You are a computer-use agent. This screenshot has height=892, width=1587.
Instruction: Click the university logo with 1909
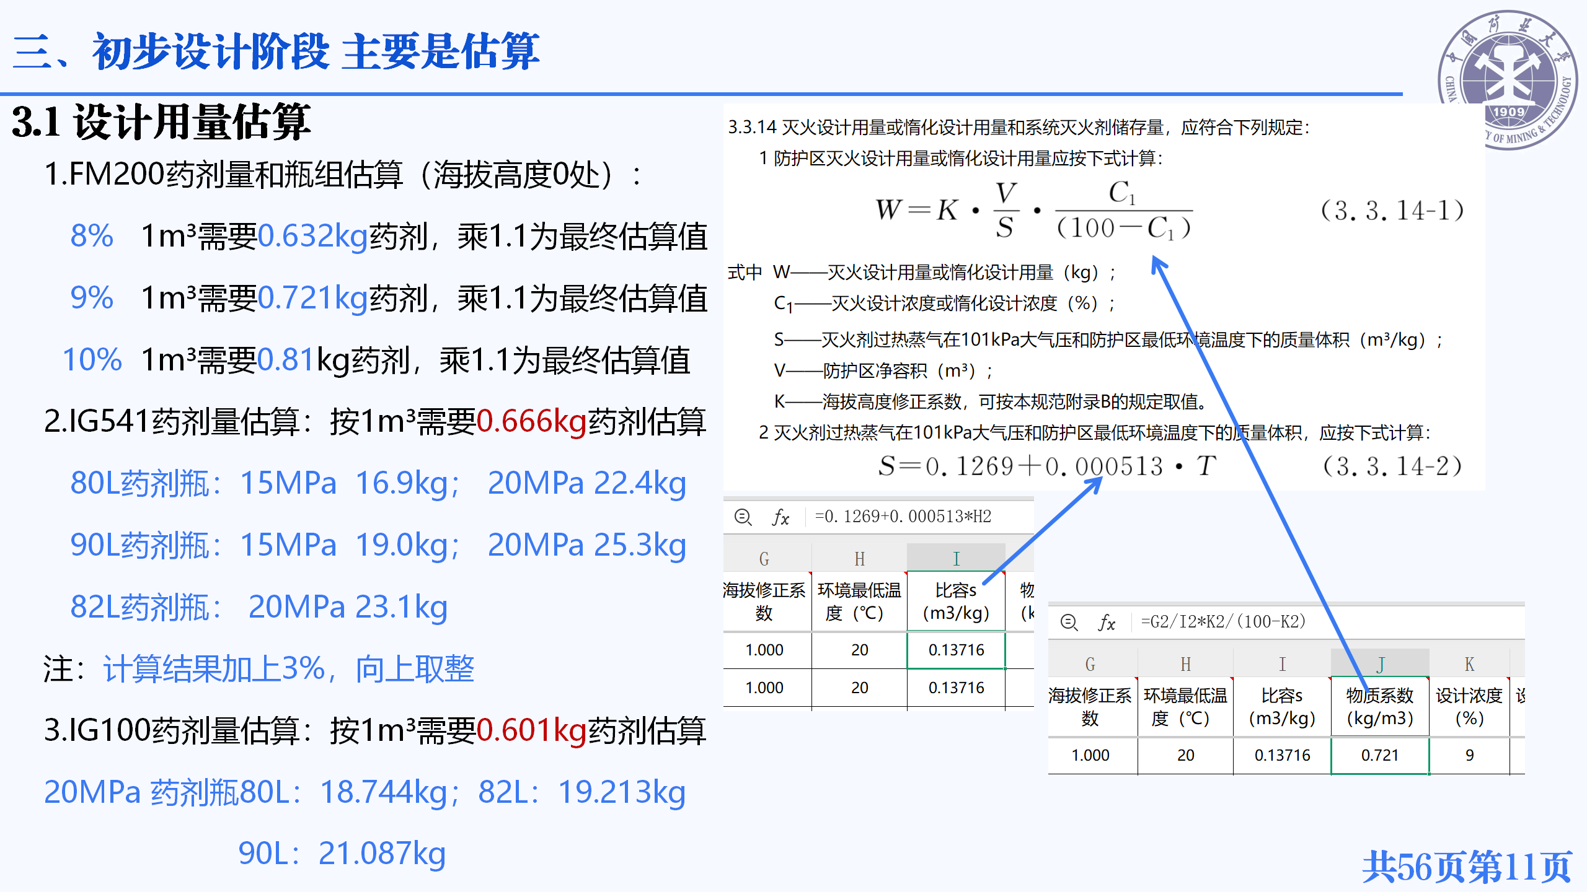(1508, 80)
